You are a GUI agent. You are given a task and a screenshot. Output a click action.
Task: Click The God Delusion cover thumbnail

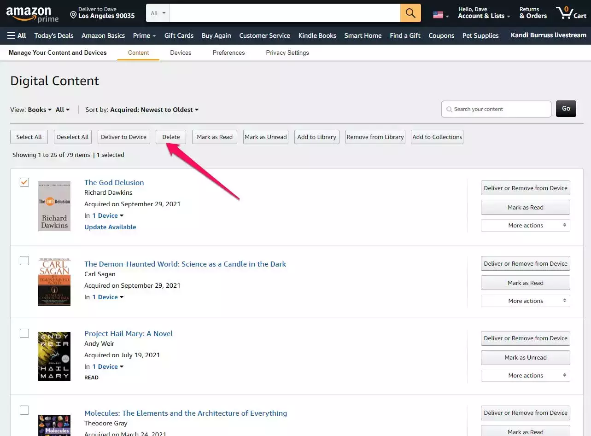[x=54, y=206]
